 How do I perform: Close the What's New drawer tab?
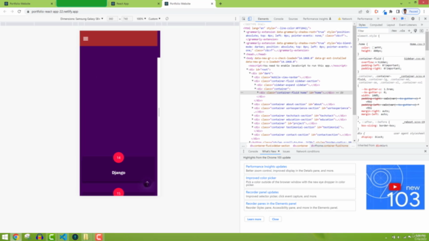coord(279,151)
